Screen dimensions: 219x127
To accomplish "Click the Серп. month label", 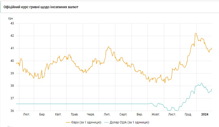I will pyautogui.click(x=123, y=114).
